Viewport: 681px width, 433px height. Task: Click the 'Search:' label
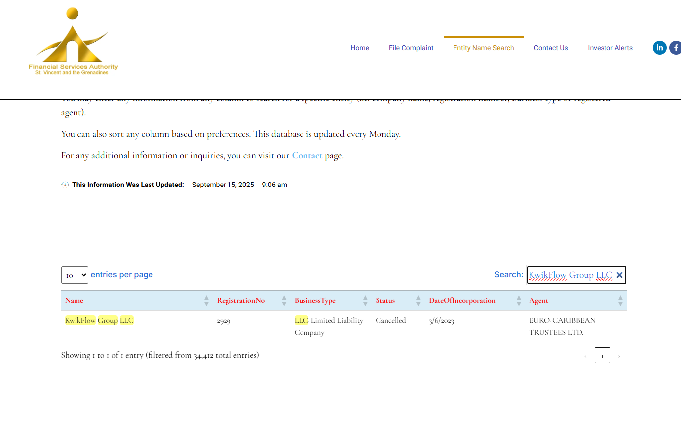pyautogui.click(x=509, y=275)
